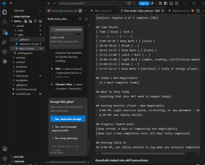Open the Extensions view
This screenshot has height=165, width=205.
5,52
